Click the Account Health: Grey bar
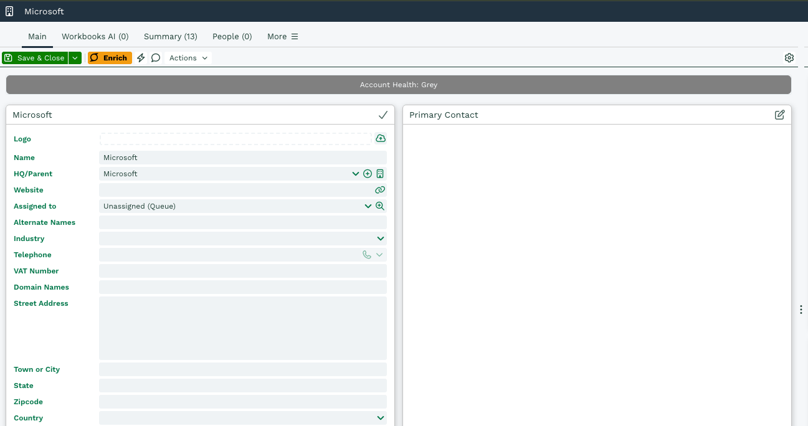808x426 pixels. (x=399, y=85)
